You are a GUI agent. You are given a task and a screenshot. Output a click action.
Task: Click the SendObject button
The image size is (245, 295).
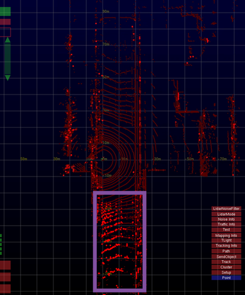[226, 257]
